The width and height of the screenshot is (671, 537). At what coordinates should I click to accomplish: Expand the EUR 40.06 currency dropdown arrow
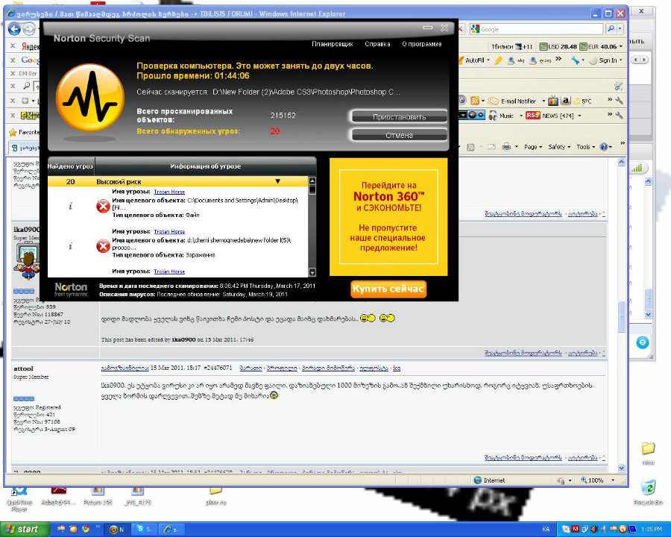tap(621, 46)
